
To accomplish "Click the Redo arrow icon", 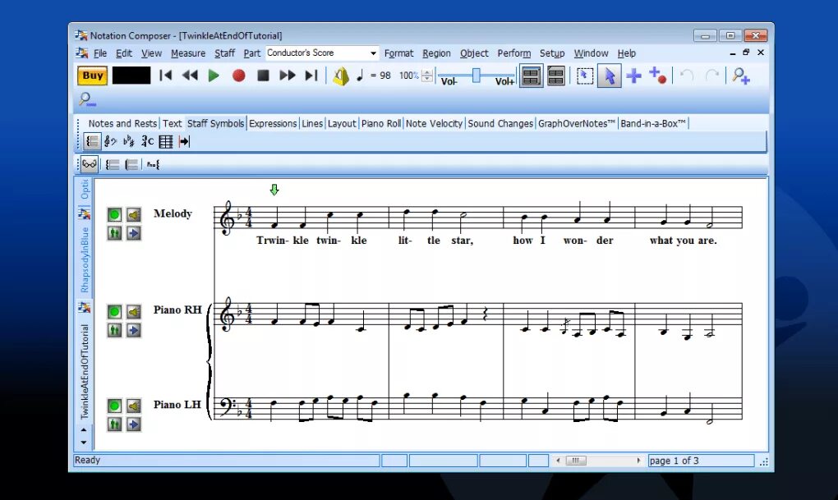I will coord(711,76).
